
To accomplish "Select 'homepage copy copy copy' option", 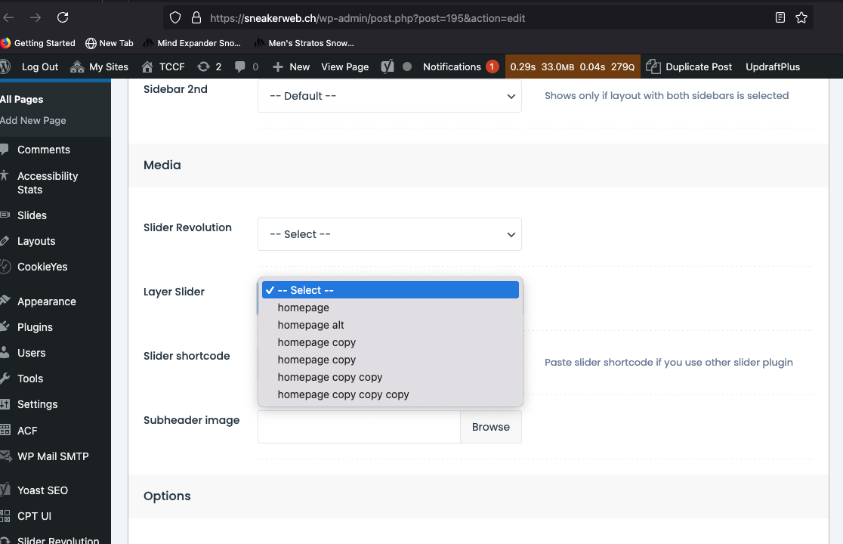I will pos(343,394).
